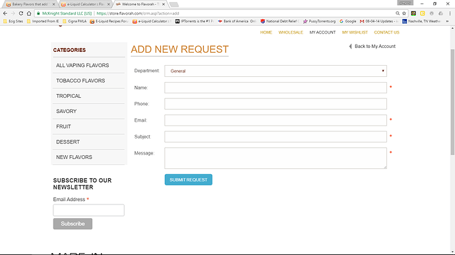This screenshot has height=255, width=455.
Task: Open the National Debt Relief bookmark
Action: [x=280, y=21]
